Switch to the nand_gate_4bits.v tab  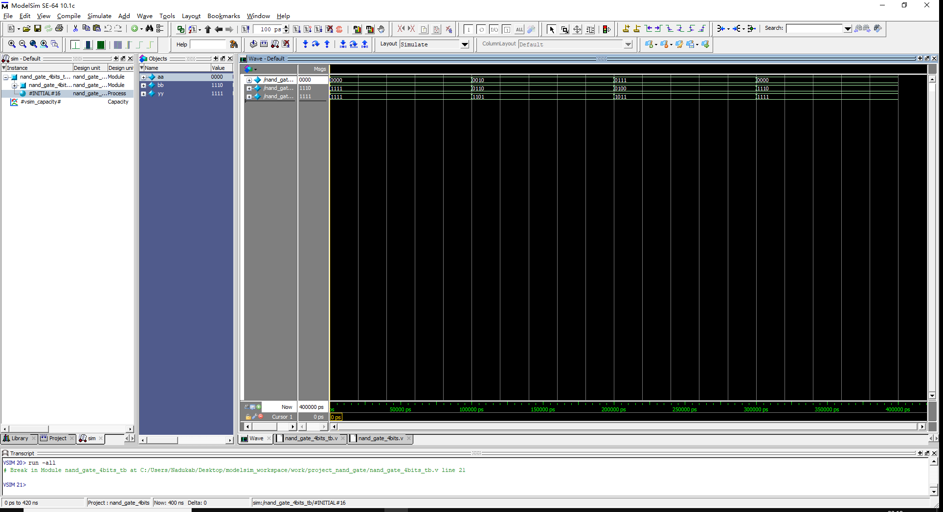point(381,438)
